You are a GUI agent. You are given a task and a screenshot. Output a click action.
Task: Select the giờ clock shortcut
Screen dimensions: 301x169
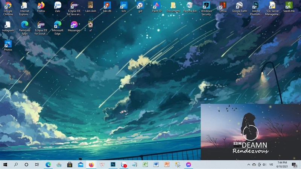click(x=140, y=7)
